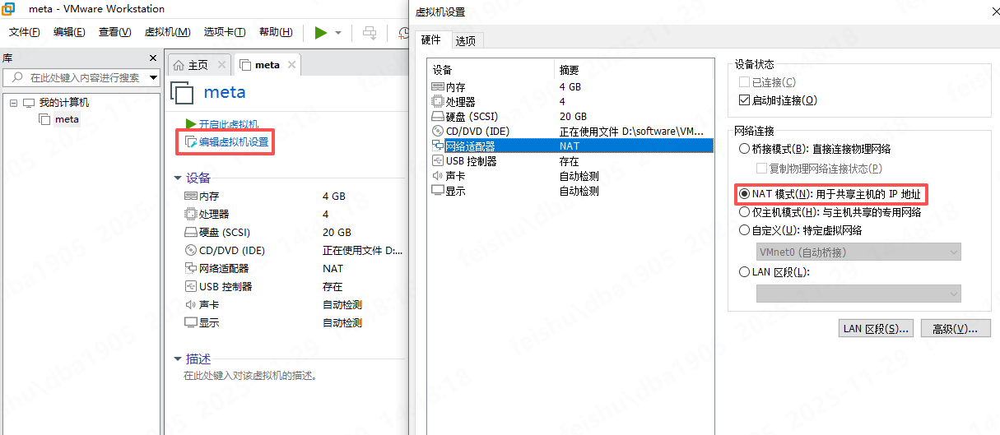
Task: Open the 虚拟机(M) menu
Action: tap(167, 32)
